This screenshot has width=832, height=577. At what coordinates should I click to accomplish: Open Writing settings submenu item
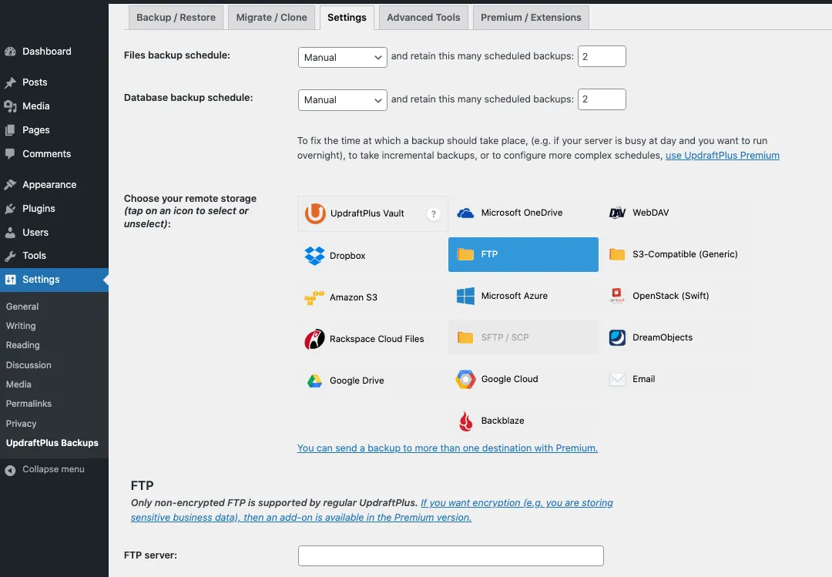(21, 326)
